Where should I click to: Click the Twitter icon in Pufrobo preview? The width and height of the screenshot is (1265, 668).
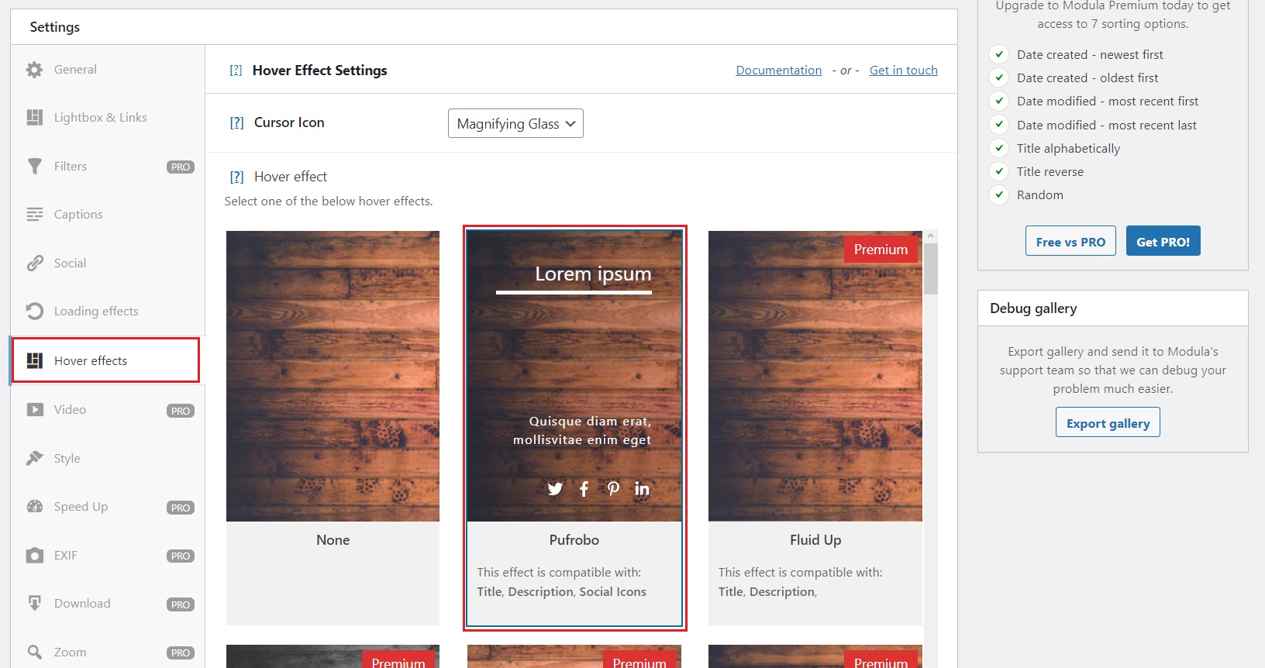555,489
